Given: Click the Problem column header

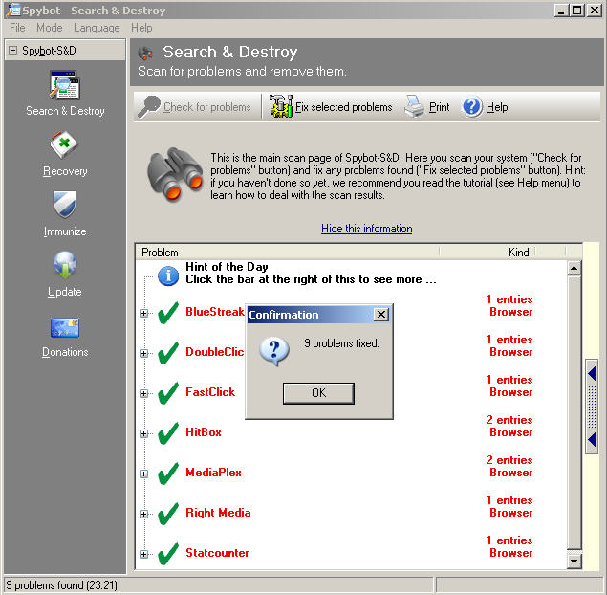Looking at the screenshot, I should pos(288,253).
